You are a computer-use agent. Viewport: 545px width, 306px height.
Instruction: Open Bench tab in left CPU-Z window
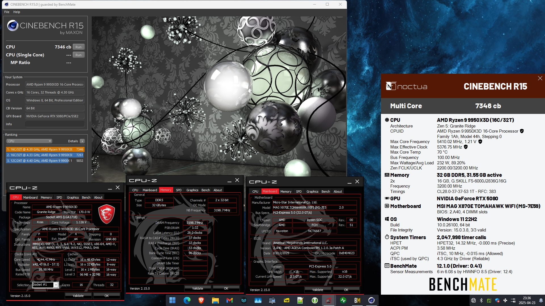(86, 197)
